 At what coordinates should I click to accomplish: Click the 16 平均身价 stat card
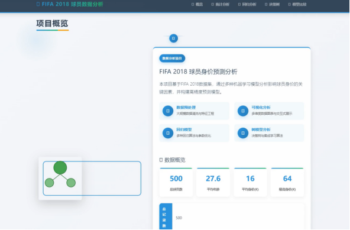(x=250, y=183)
